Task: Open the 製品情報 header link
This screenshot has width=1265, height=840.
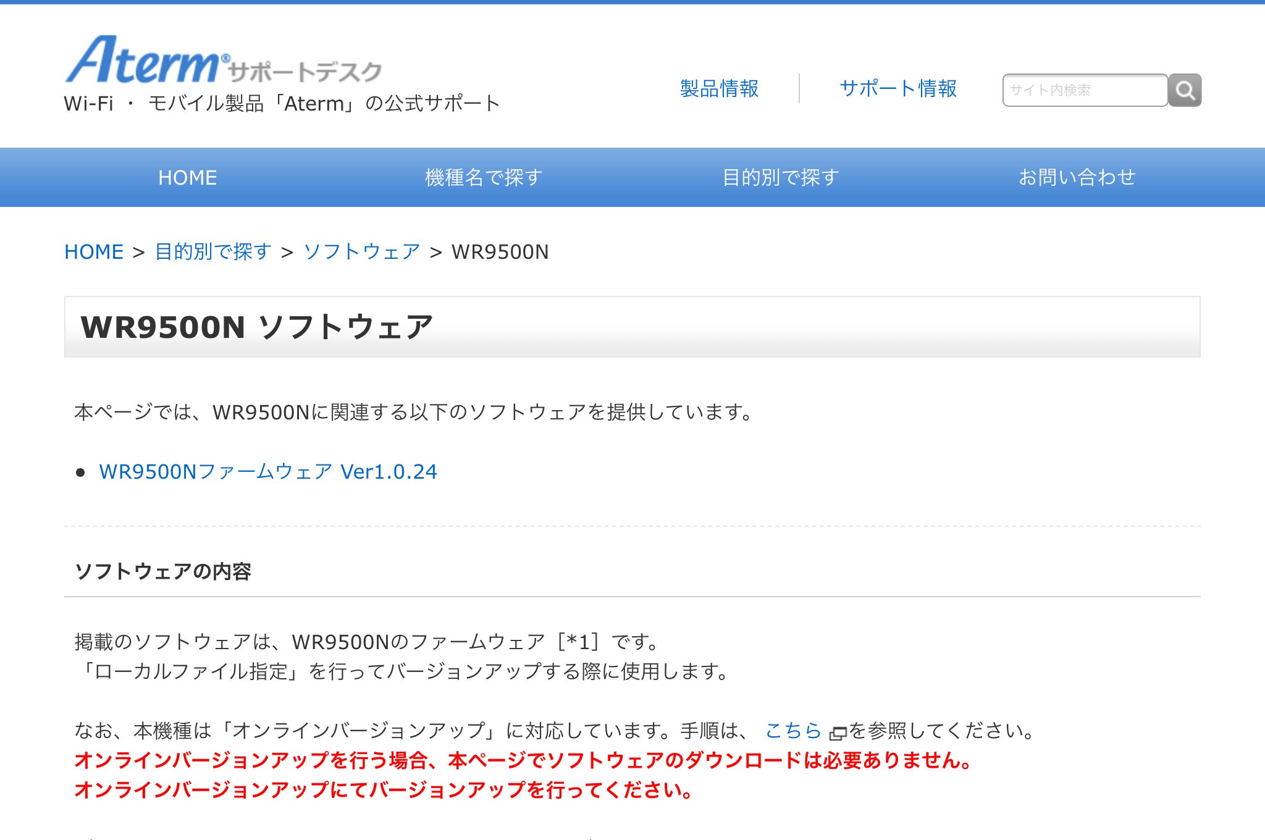Action: click(x=719, y=88)
